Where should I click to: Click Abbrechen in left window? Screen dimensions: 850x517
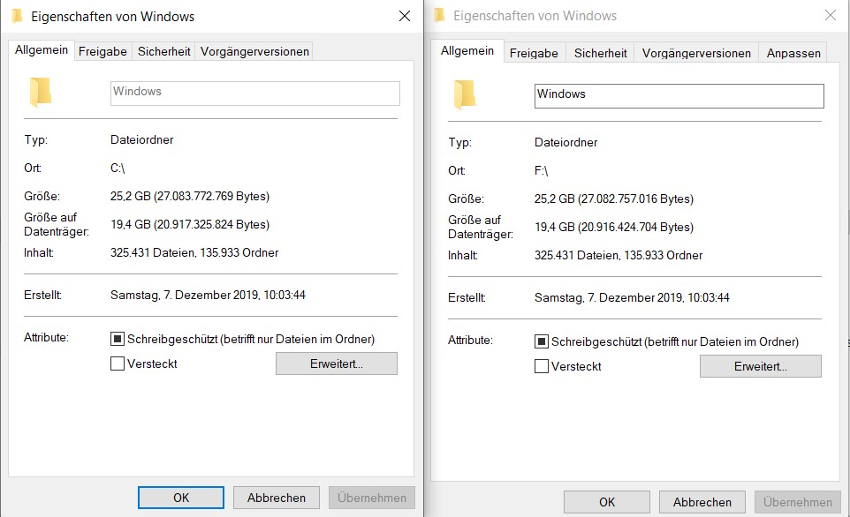tap(277, 498)
